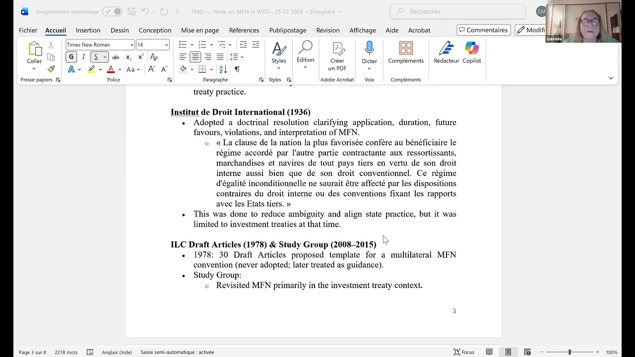Toggle paragraph marks display
Screen dimensions: 635x357
point(237,69)
